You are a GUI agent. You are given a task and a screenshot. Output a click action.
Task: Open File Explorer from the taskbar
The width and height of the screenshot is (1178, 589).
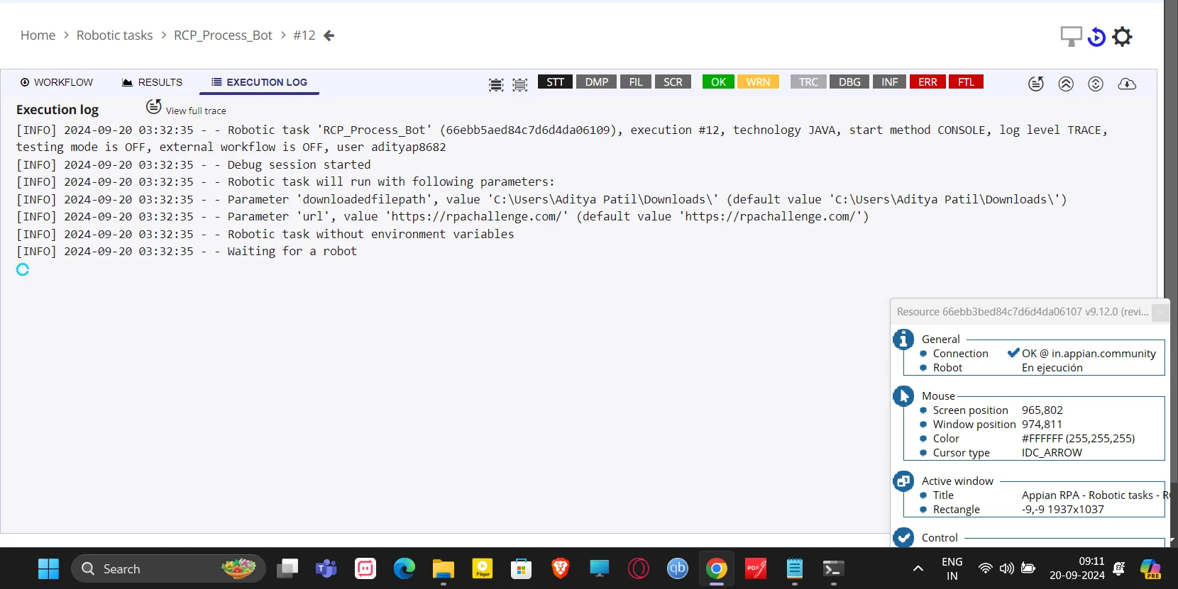point(444,568)
